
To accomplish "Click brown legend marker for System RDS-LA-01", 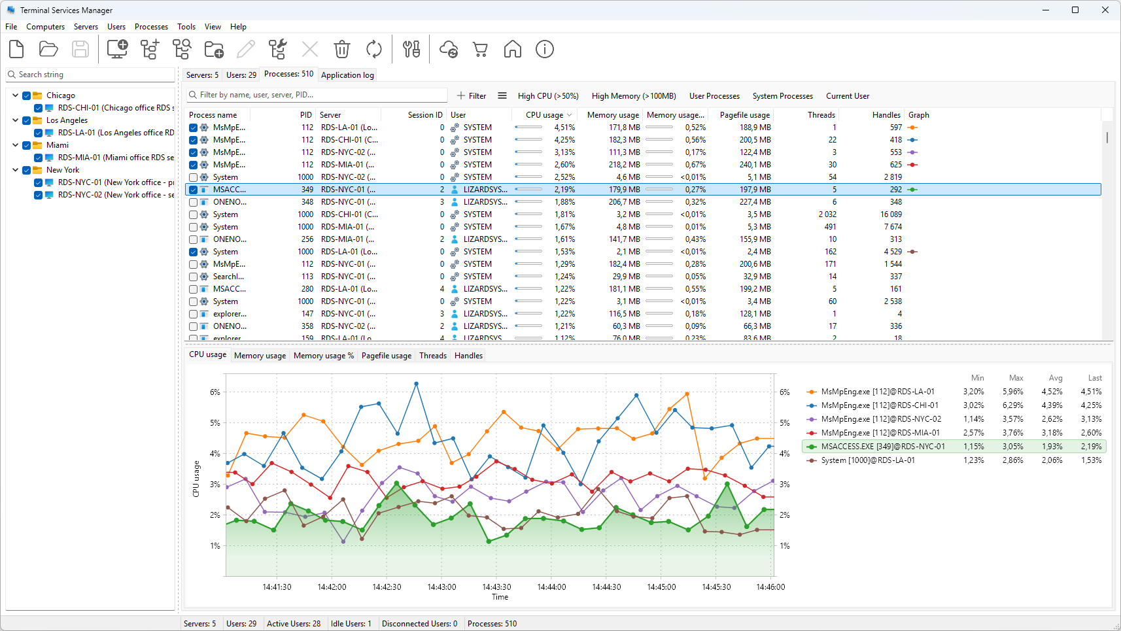I will (812, 460).
